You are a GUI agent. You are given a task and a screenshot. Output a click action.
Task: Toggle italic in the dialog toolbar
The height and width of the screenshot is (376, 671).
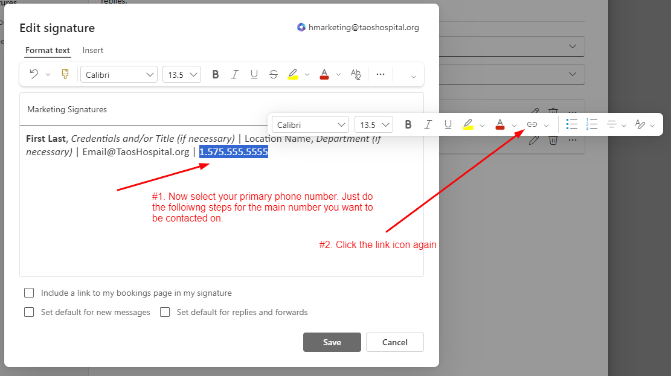[x=234, y=74]
